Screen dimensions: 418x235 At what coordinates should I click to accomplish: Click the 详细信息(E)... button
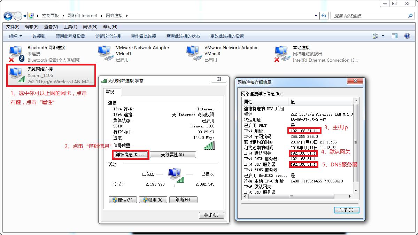pyautogui.click(x=131, y=155)
